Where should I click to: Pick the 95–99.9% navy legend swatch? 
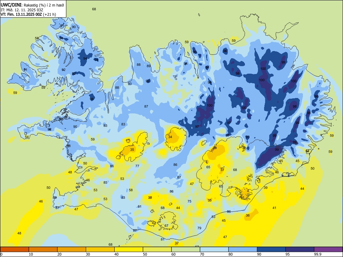click(x=300, y=249)
